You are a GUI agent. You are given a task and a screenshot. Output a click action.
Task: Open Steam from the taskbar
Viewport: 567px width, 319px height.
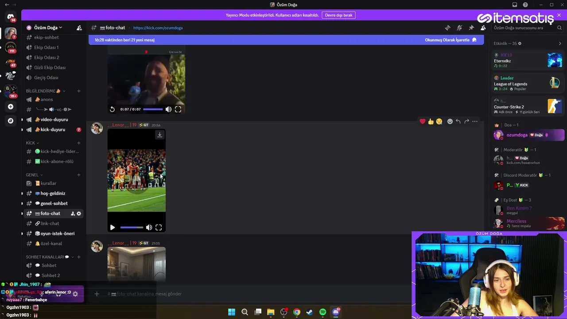tap(310, 312)
